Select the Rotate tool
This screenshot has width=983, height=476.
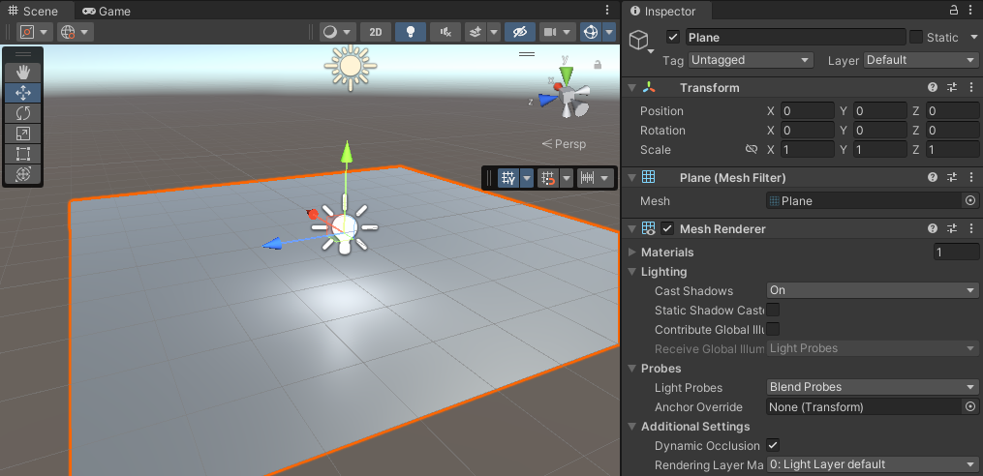pos(23,113)
